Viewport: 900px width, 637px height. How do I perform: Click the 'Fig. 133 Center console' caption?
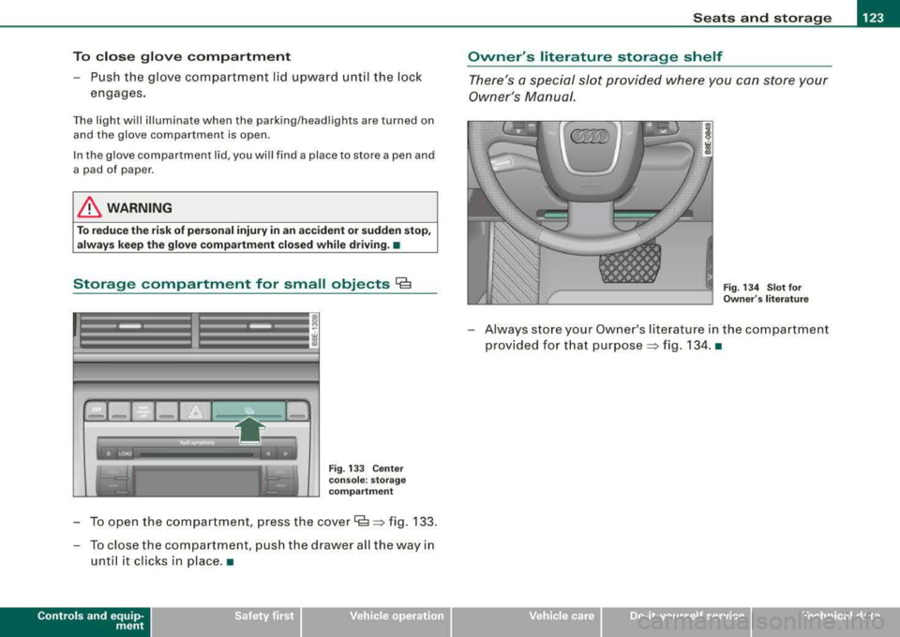[x=367, y=480]
